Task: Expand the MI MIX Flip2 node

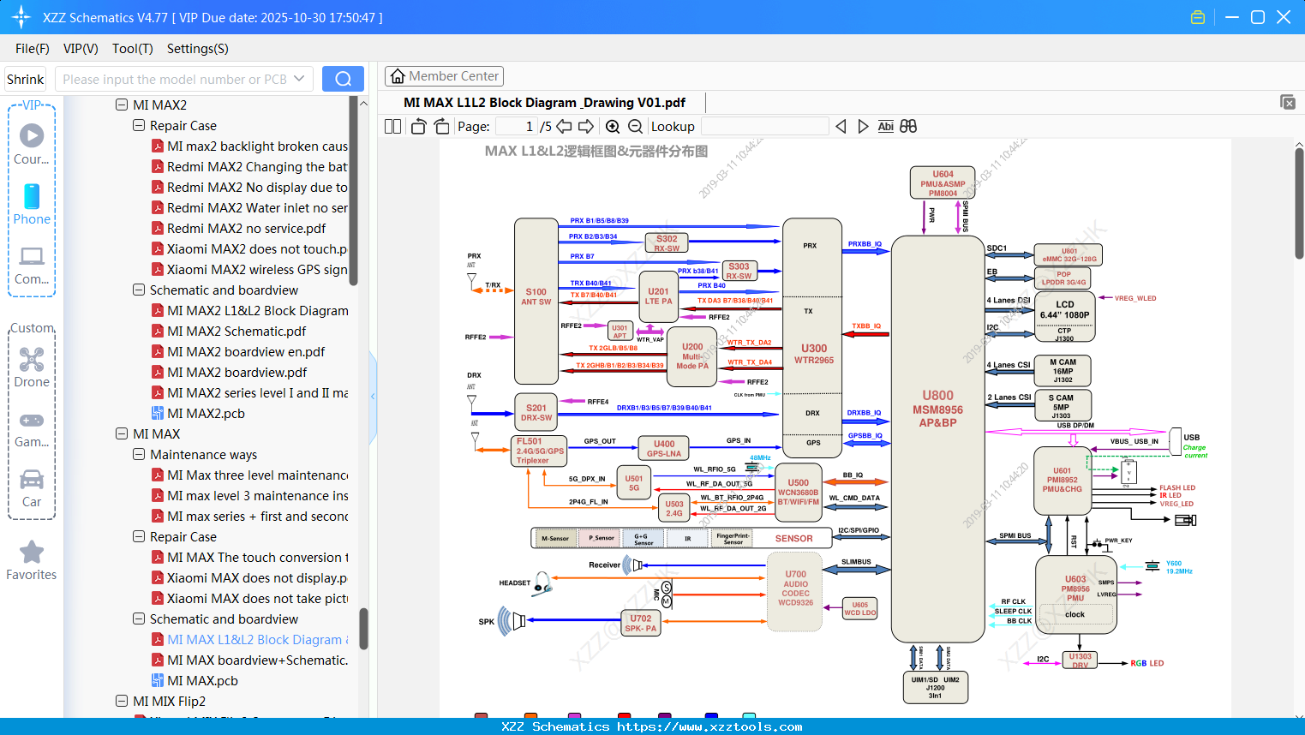Action: pyautogui.click(x=123, y=701)
